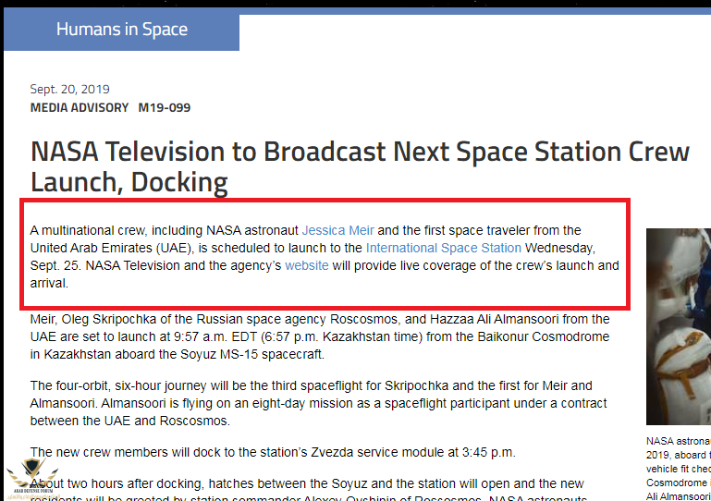This screenshot has width=711, height=501.
Task: Click the Sept. 20, 2019 date
Action: pos(70,89)
